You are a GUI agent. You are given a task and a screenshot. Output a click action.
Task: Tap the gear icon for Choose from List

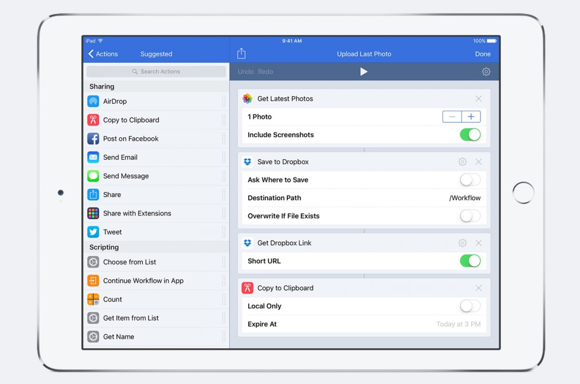tap(93, 262)
